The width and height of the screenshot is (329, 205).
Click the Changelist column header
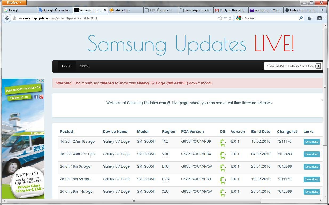[287, 132]
